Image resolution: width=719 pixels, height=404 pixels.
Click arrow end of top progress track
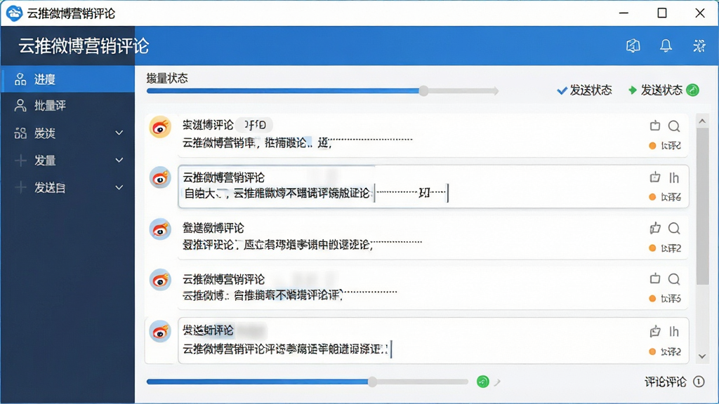(x=496, y=90)
